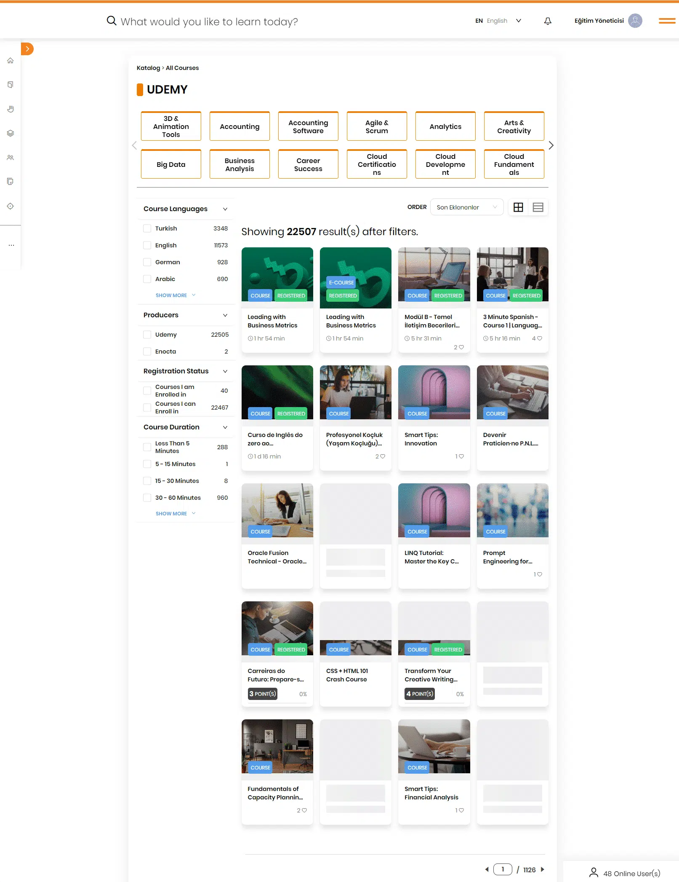Check the Enocta producer filter

147,351
